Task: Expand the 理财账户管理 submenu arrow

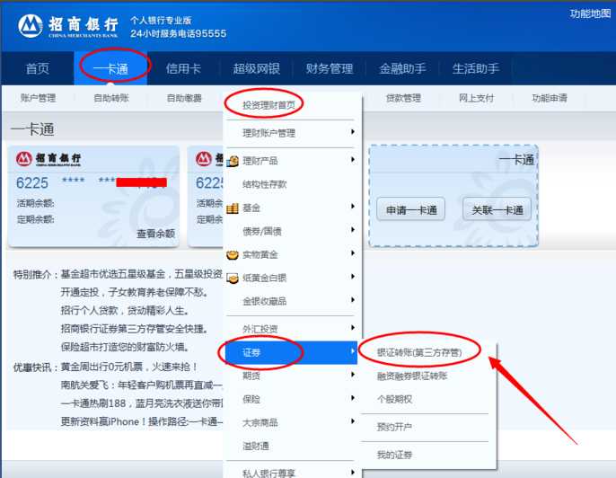Action: tap(352, 133)
